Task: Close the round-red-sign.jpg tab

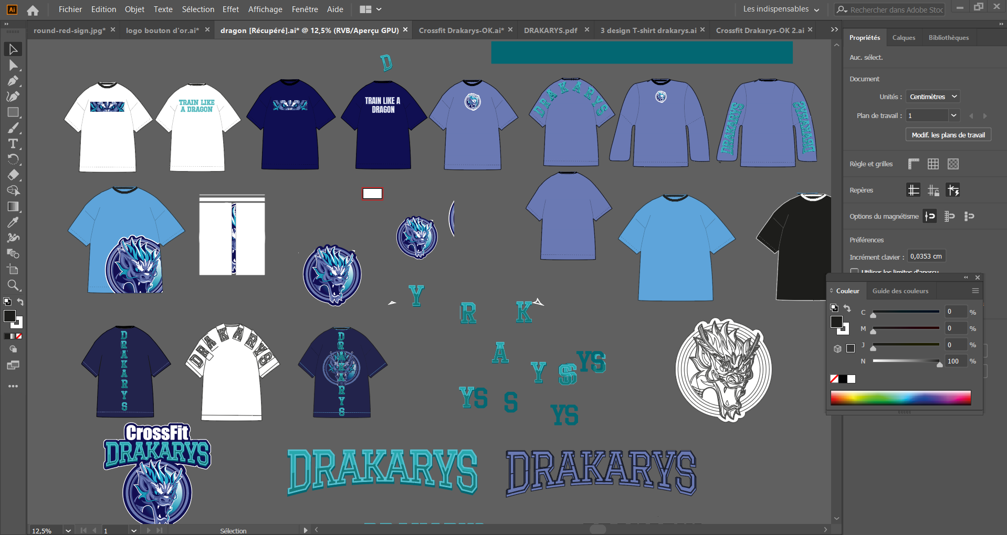Action: tap(112, 30)
